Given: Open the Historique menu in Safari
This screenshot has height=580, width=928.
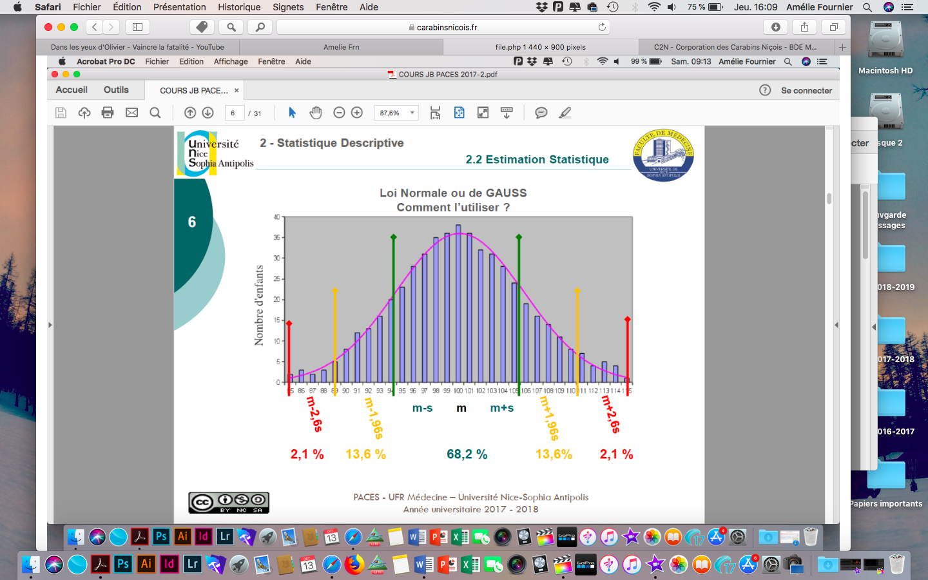Looking at the screenshot, I should [x=239, y=7].
